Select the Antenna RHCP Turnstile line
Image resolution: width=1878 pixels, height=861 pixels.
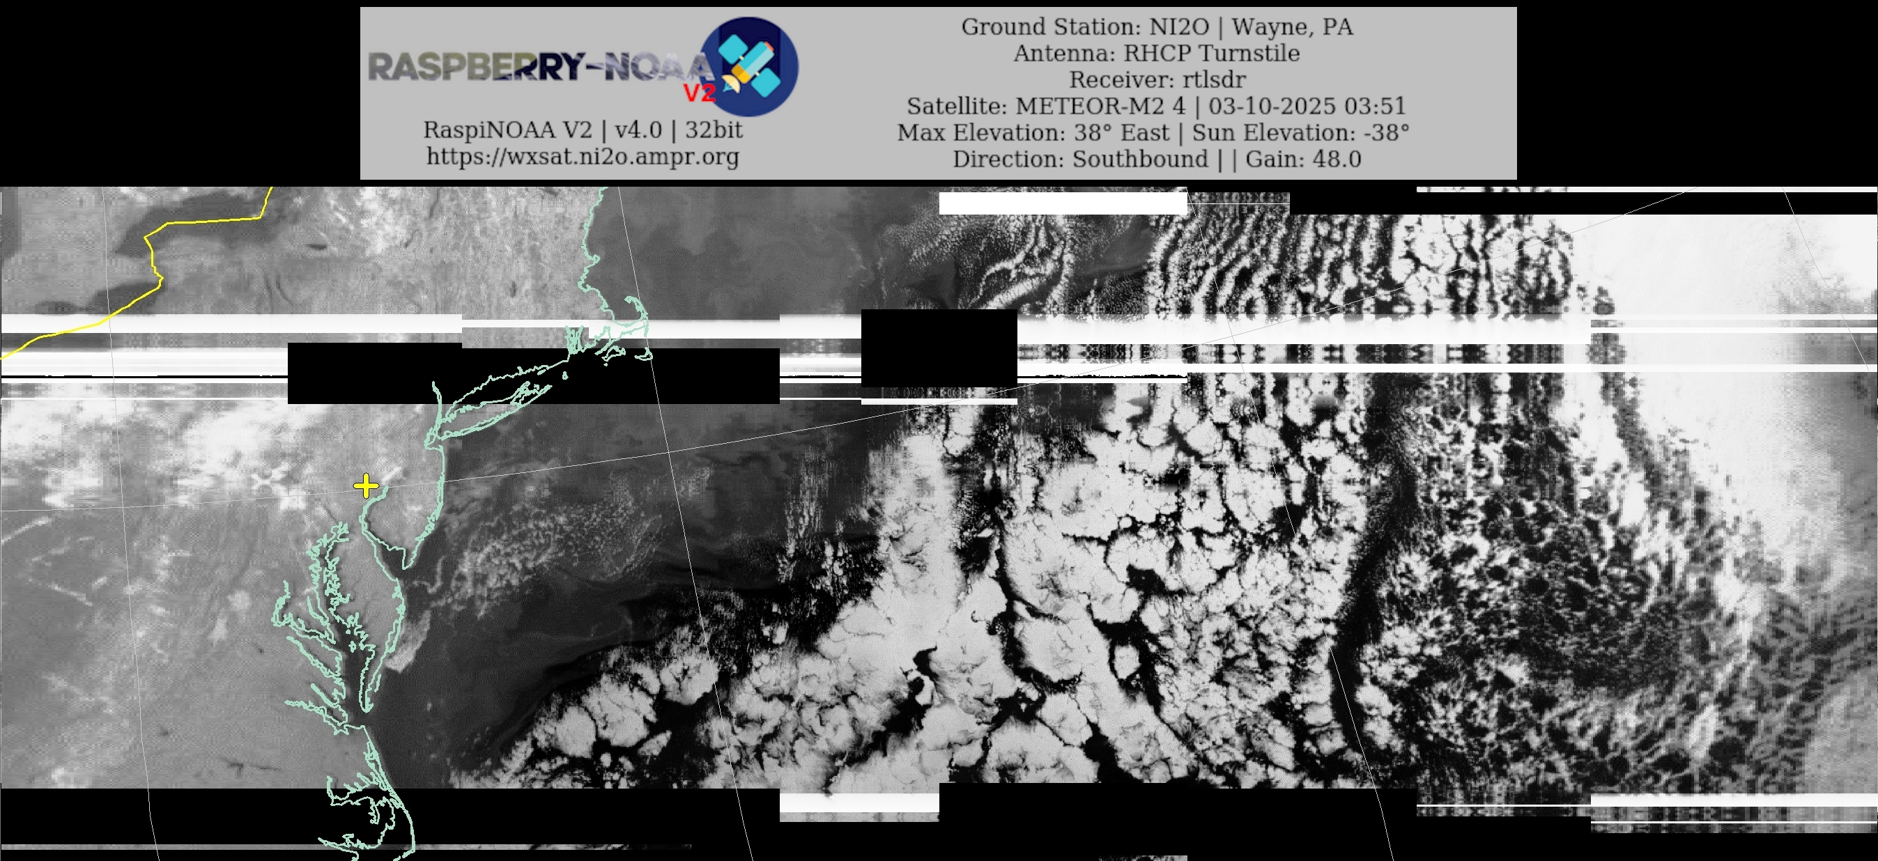point(1156,53)
